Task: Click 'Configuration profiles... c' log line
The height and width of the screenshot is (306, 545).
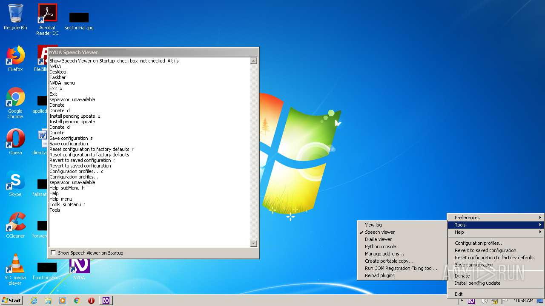Action: coord(76,171)
